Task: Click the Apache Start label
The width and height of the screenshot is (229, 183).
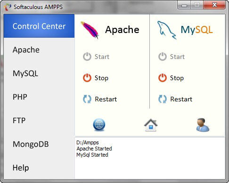Action: click(102, 57)
